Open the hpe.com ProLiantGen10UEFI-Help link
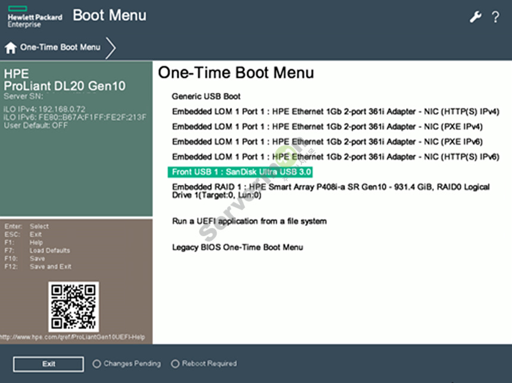The height and width of the screenshot is (383, 512). tap(72, 337)
